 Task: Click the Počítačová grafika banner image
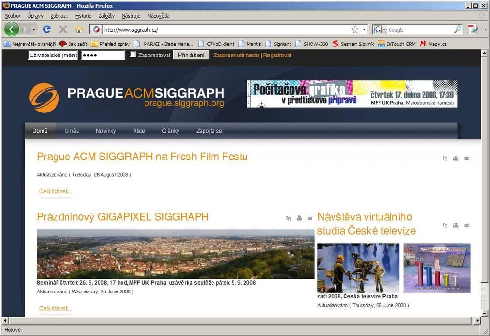coord(352,94)
